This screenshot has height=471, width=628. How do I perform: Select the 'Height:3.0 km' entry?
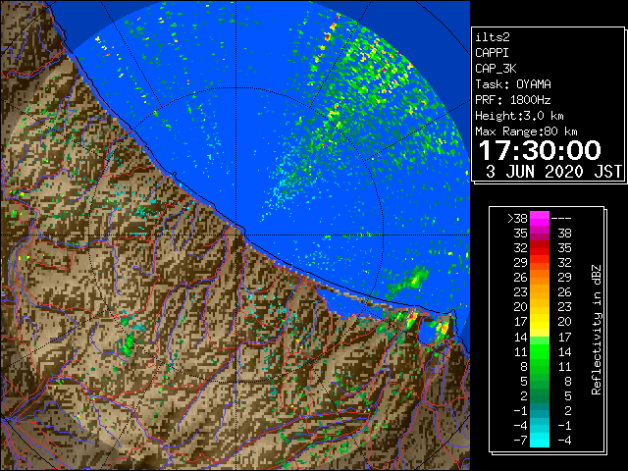[519, 116]
